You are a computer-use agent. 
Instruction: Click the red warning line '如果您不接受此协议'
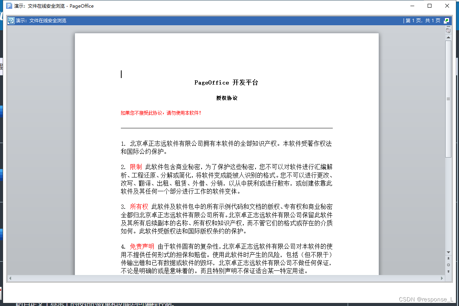tap(161, 113)
